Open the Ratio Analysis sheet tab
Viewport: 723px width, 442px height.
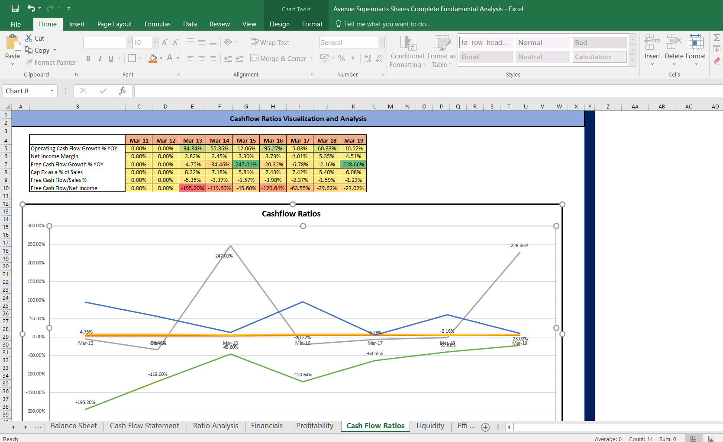coord(216,426)
